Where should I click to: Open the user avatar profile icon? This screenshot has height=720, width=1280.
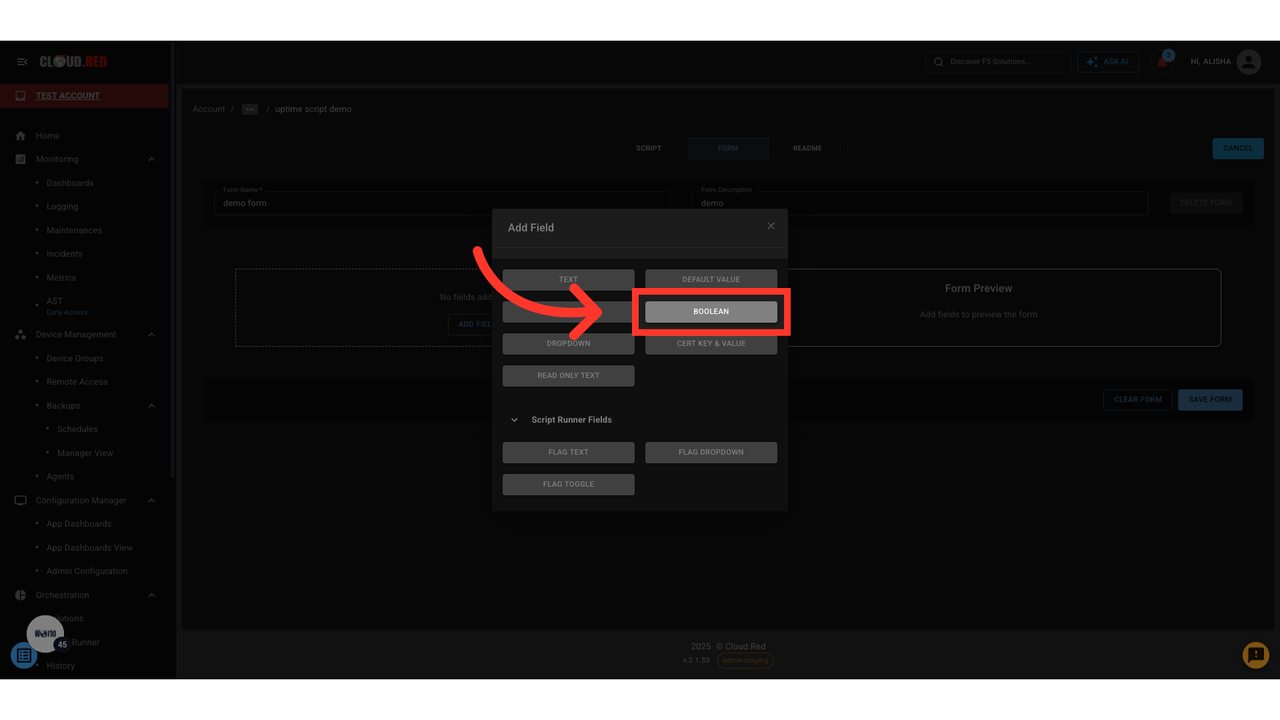[x=1248, y=62]
